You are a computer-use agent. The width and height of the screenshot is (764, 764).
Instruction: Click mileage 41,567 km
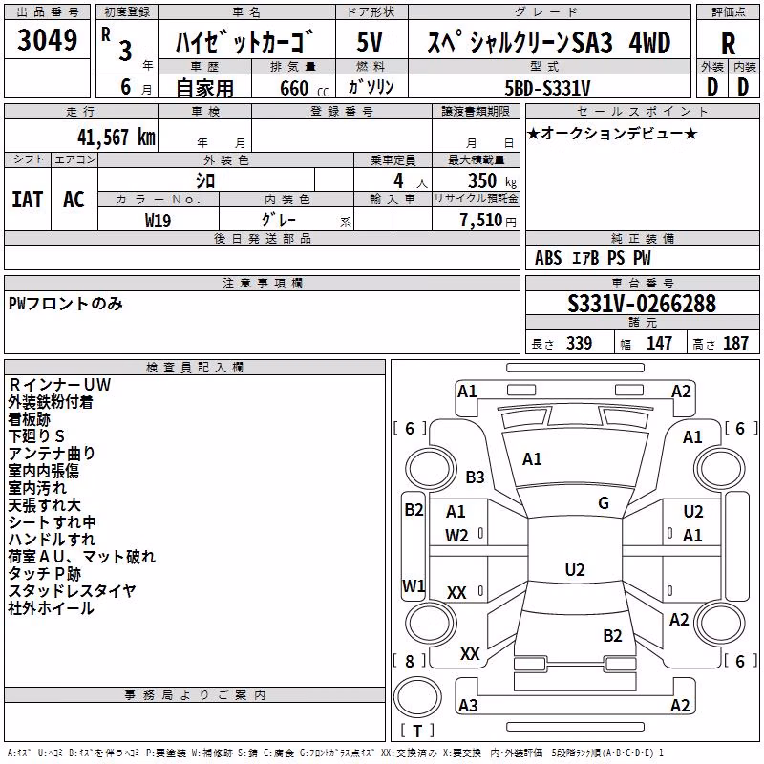116,138
